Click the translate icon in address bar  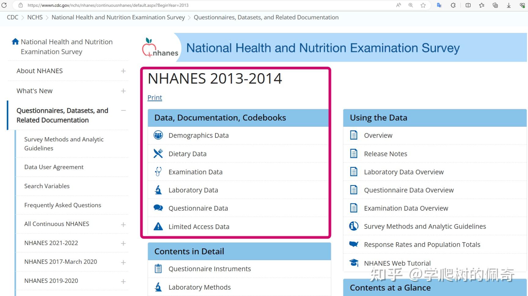(439, 5)
